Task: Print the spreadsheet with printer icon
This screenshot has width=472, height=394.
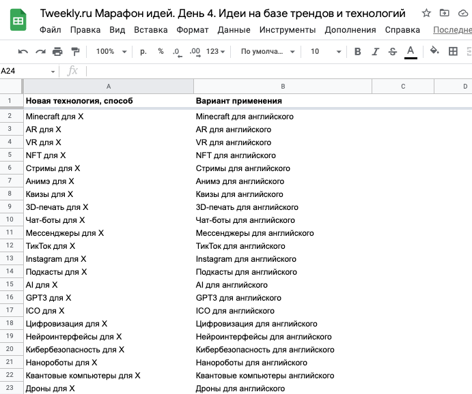Action: pos(57,52)
